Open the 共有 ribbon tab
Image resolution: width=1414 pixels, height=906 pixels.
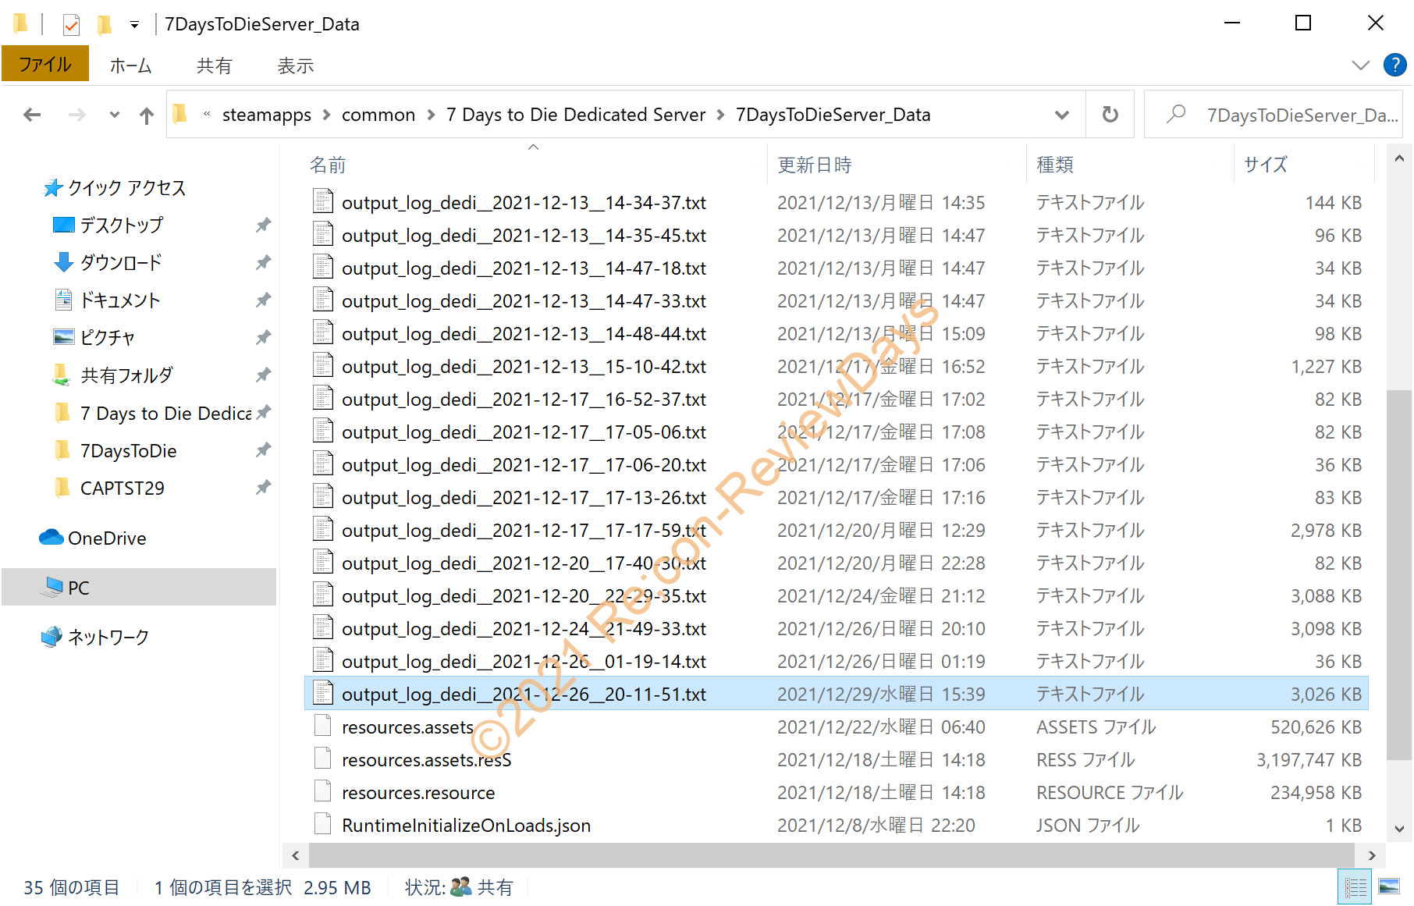pyautogui.click(x=214, y=66)
